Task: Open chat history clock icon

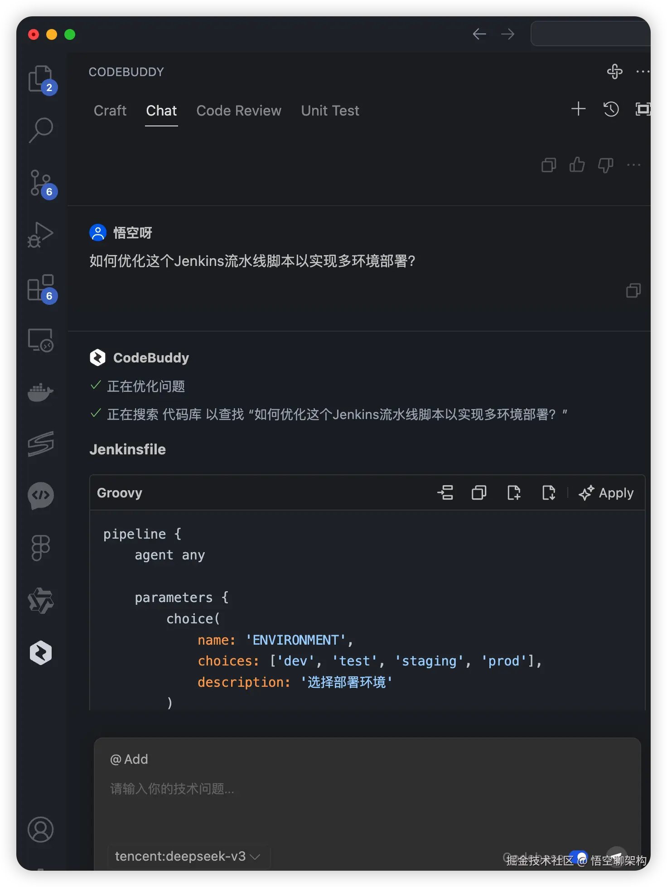Action: (x=611, y=109)
